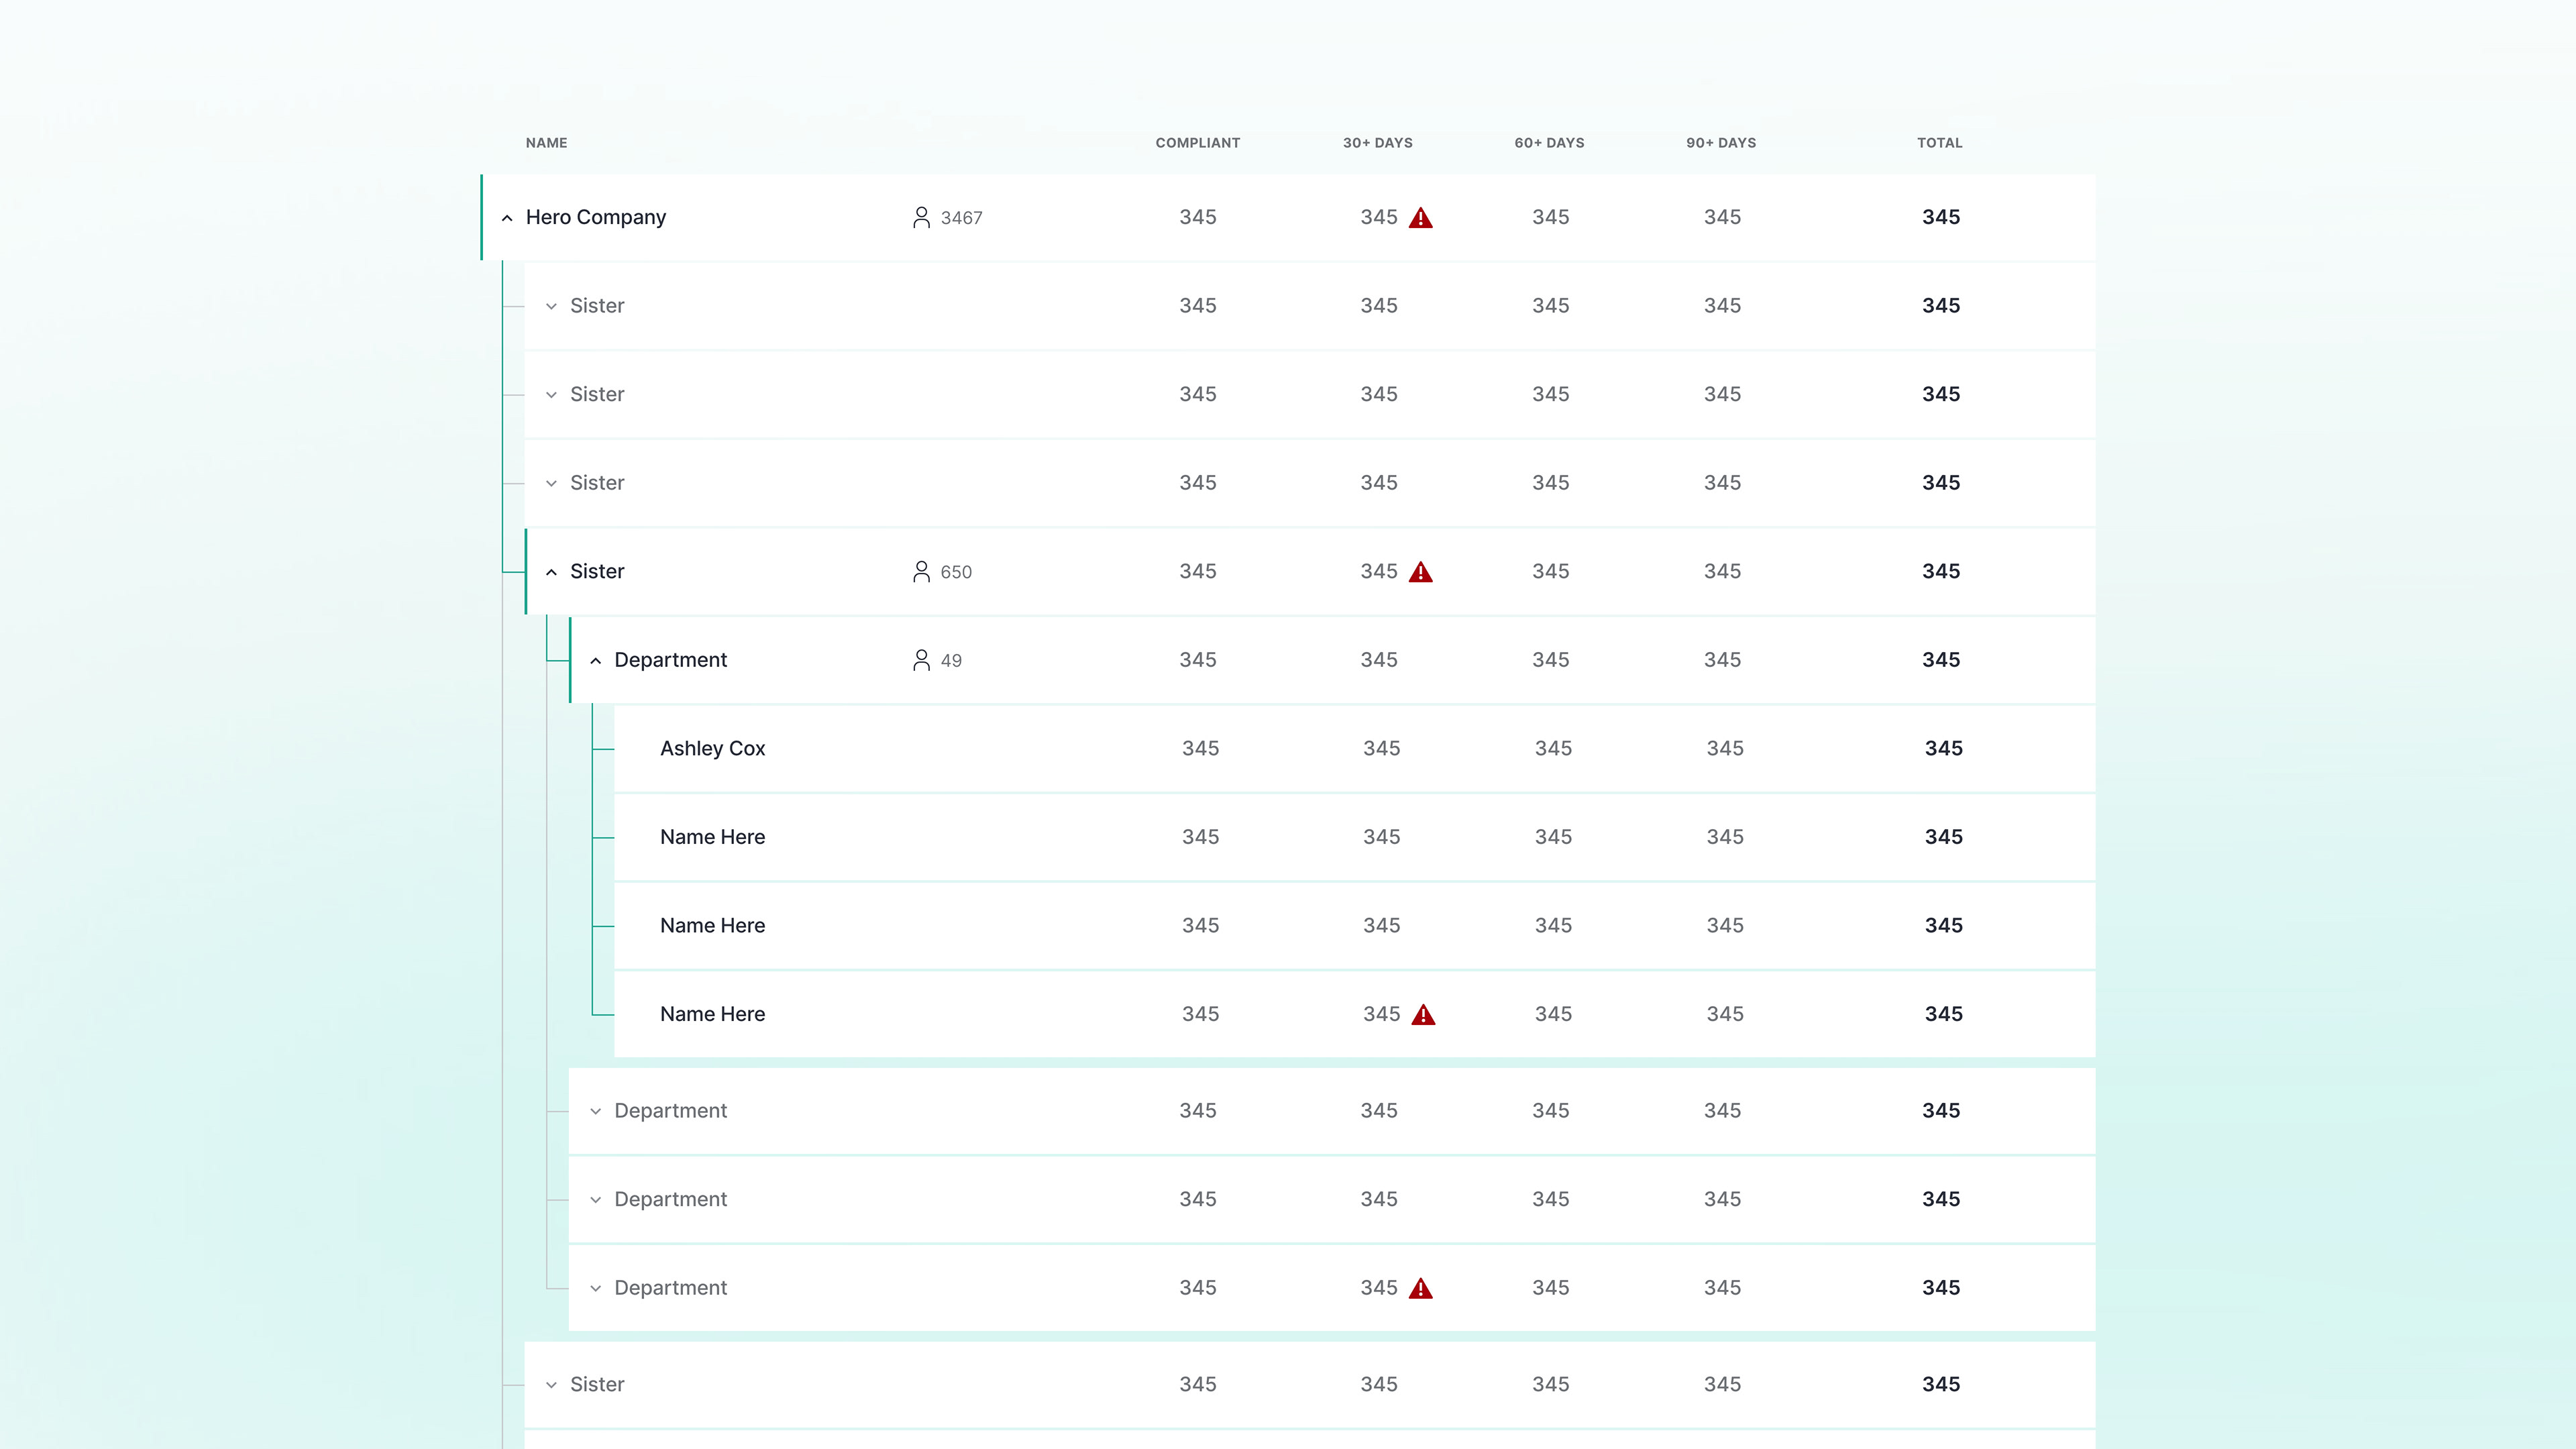Image resolution: width=2576 pixels, height=1449 pixels.
Task: Sort by the COMPLIANT column header
Action: point(1198,143)
